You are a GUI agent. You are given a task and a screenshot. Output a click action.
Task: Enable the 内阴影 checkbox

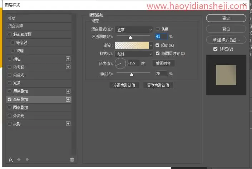point(10,67)
